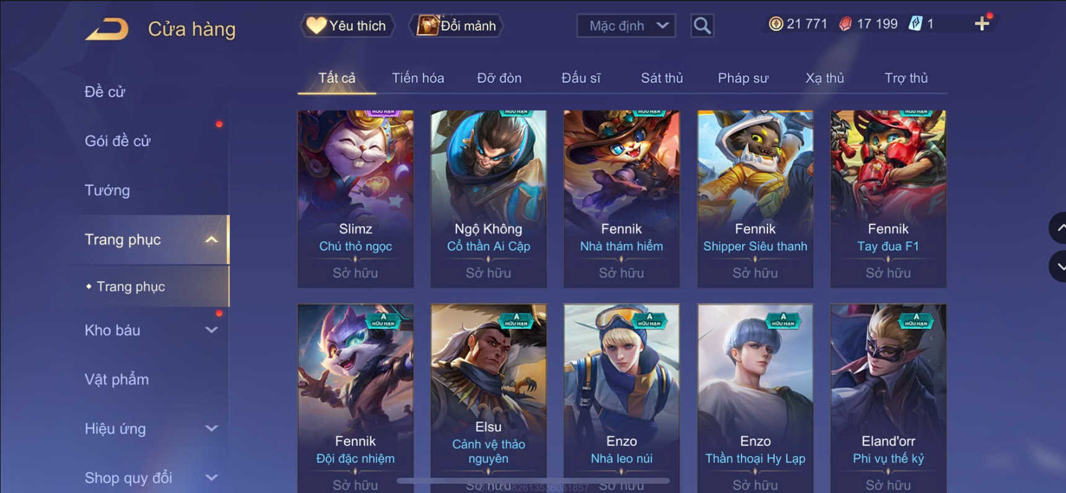The height and width of the screenshot is (493, 1066).
Task: Click the down arrow page button
Action: 1058,267
